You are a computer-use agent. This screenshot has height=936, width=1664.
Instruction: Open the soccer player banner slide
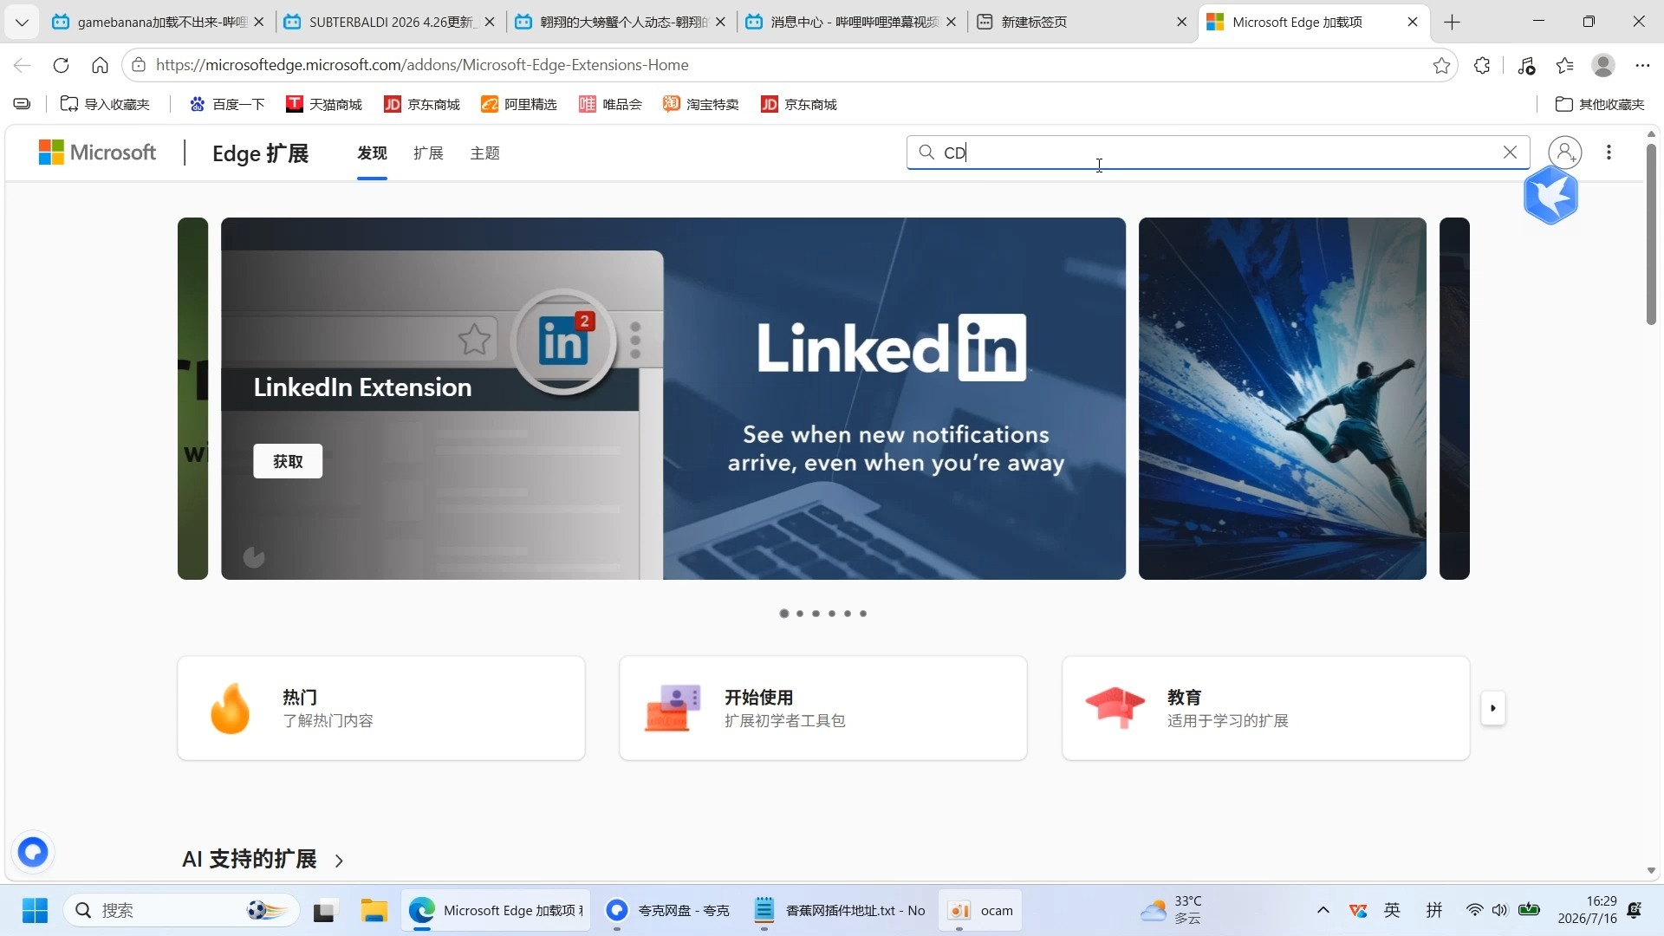click(x=1283, y=399)
